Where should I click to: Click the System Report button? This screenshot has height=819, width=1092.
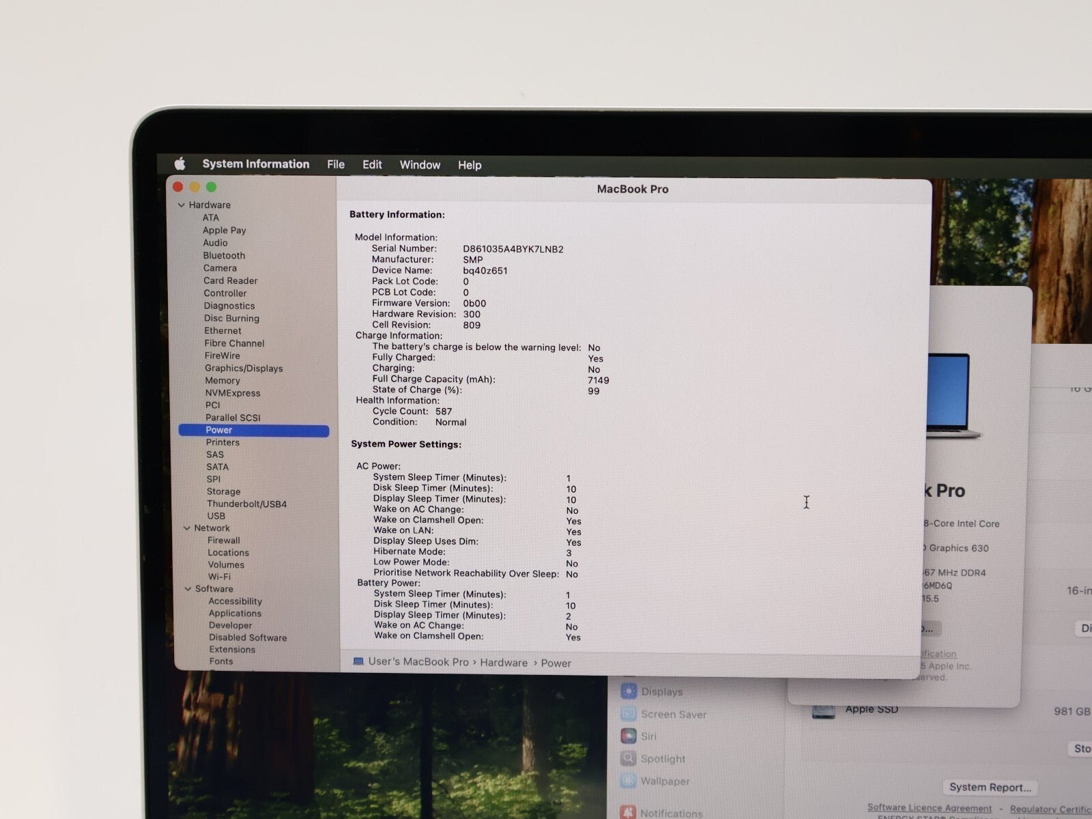pos(990,787)
